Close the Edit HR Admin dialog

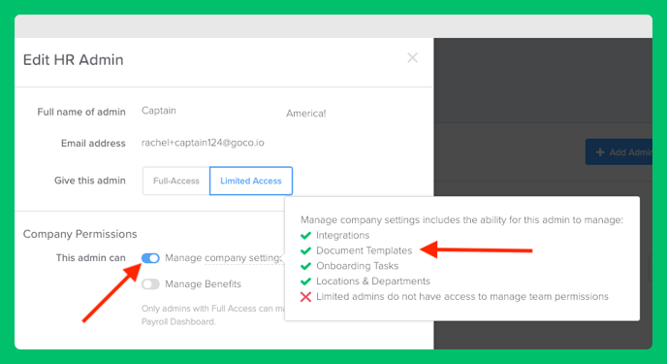tap(412, 58)
